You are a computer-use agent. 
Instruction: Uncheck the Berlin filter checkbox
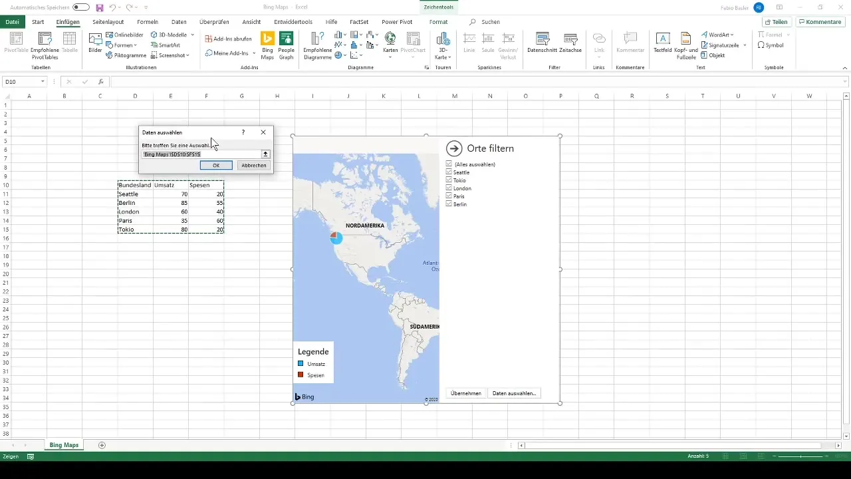pos(449,204)
